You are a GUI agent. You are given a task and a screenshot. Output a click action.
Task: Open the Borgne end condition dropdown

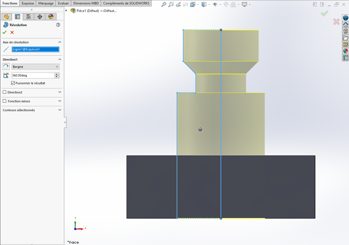click(x=36, y=67)
